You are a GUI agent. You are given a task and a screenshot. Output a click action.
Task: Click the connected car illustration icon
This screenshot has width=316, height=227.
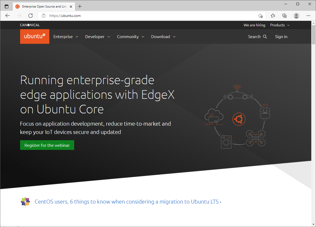pyautogui.click(x=238, y=93)
